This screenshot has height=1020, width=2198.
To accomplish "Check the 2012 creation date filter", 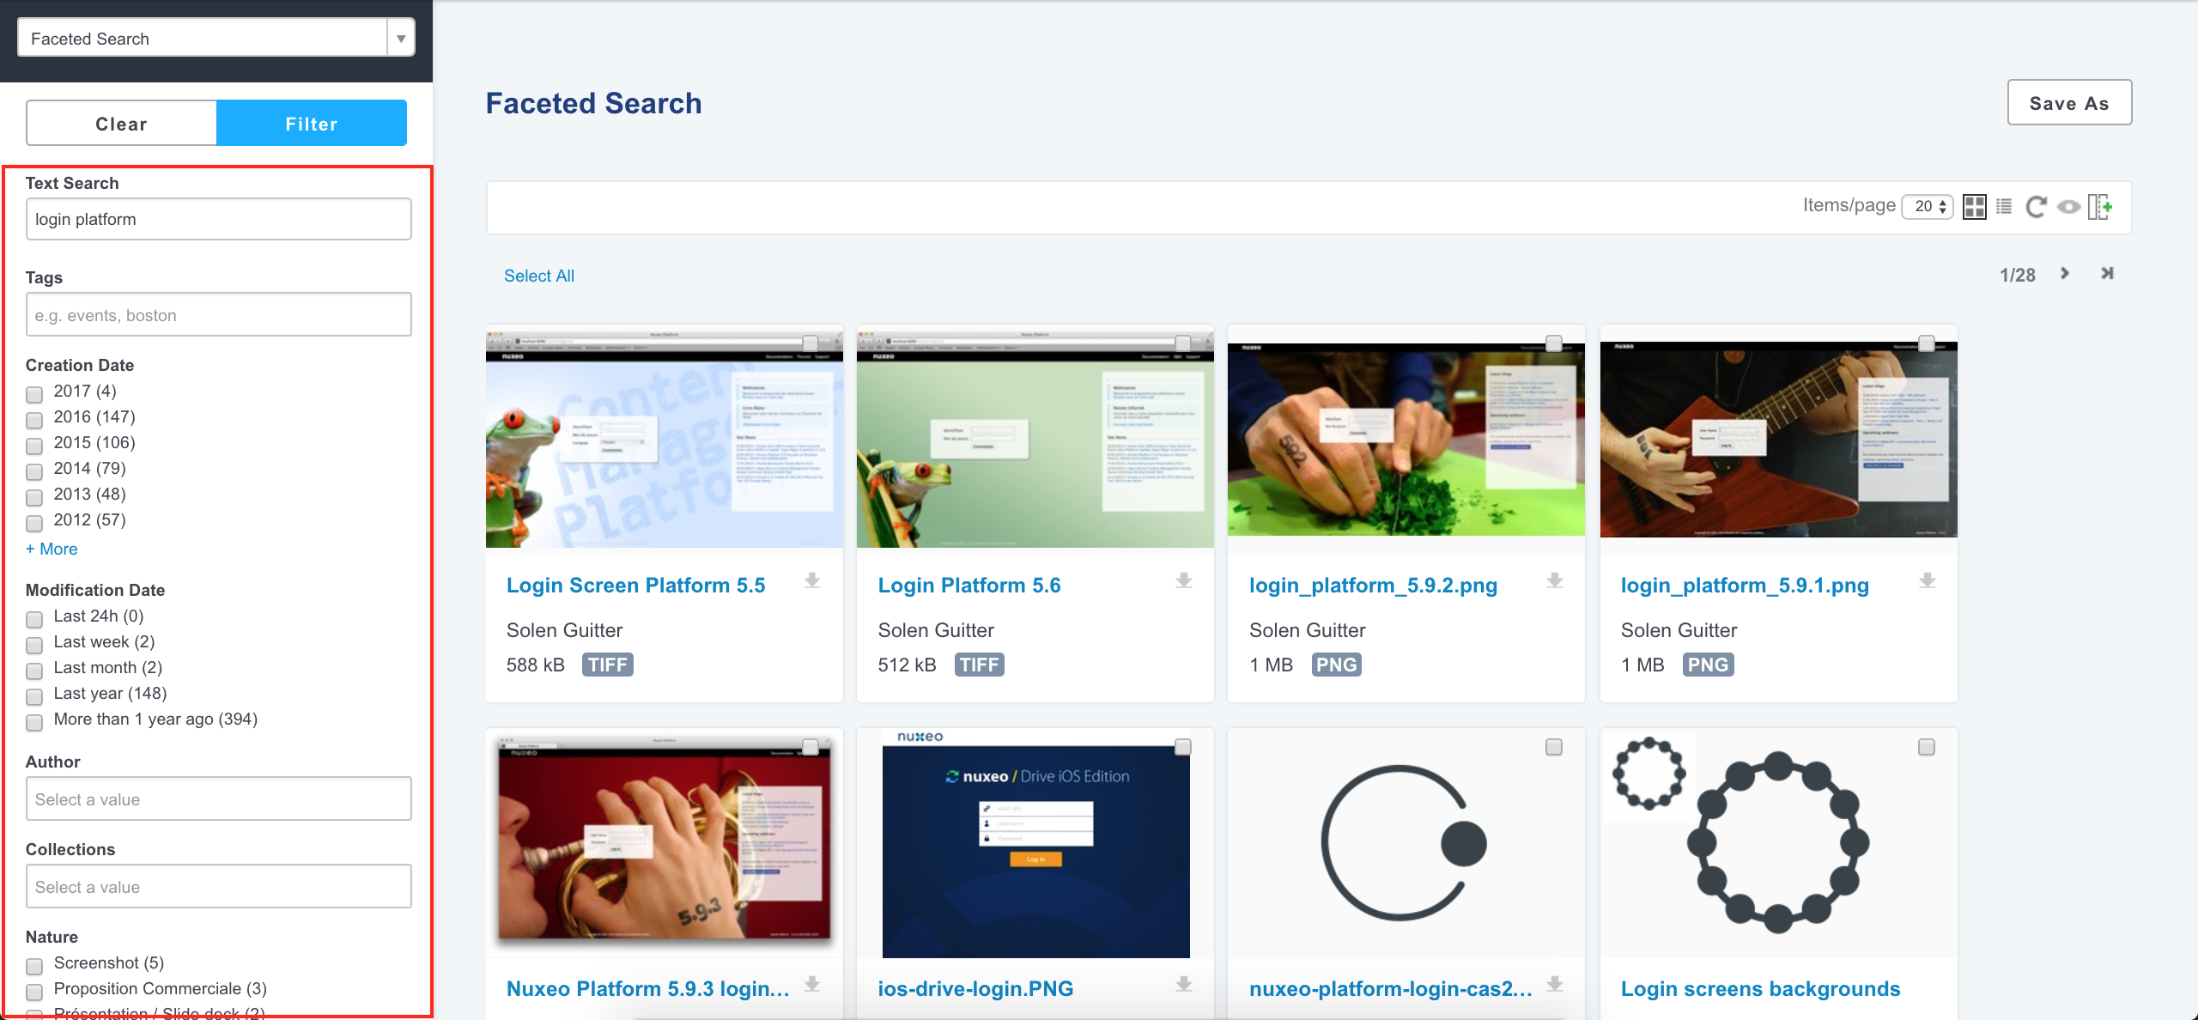I will coord(34,523).
